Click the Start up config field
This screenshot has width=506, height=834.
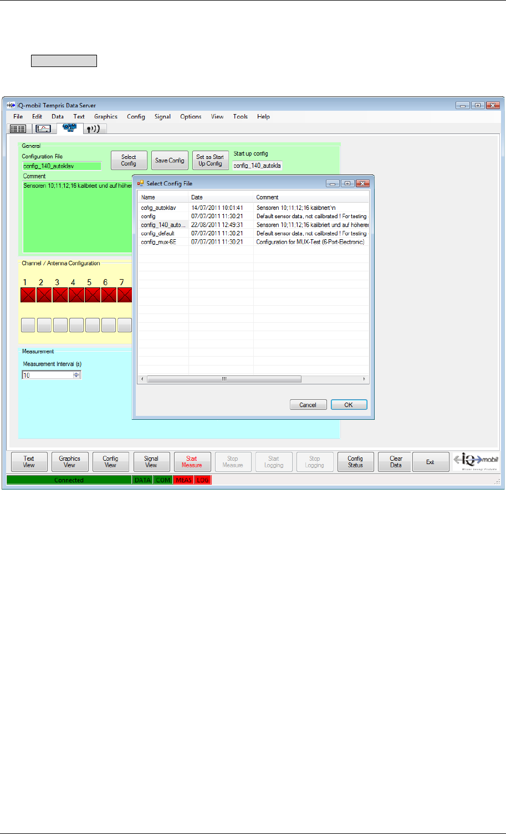point(257,165)
